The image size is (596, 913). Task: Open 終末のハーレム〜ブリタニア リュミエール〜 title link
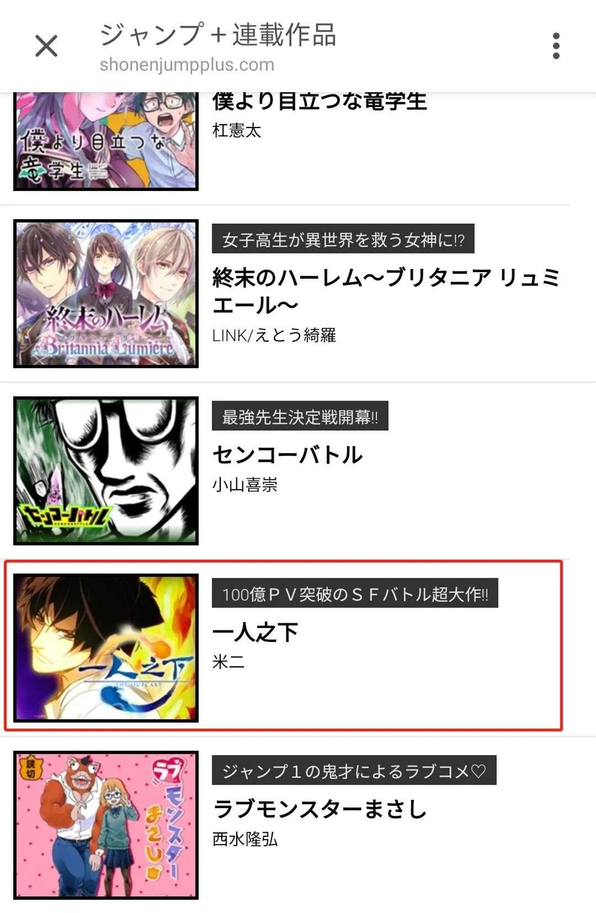coord(386,291)
